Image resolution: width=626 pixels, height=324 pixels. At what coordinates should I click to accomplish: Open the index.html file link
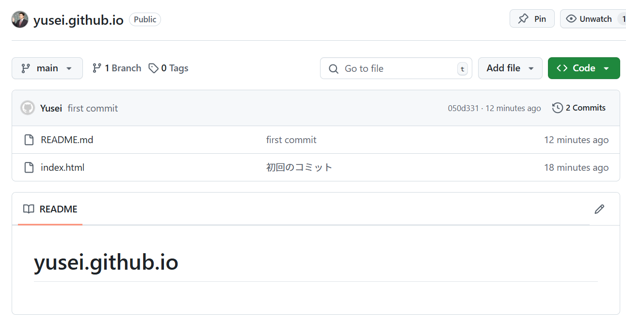(63, 167)
